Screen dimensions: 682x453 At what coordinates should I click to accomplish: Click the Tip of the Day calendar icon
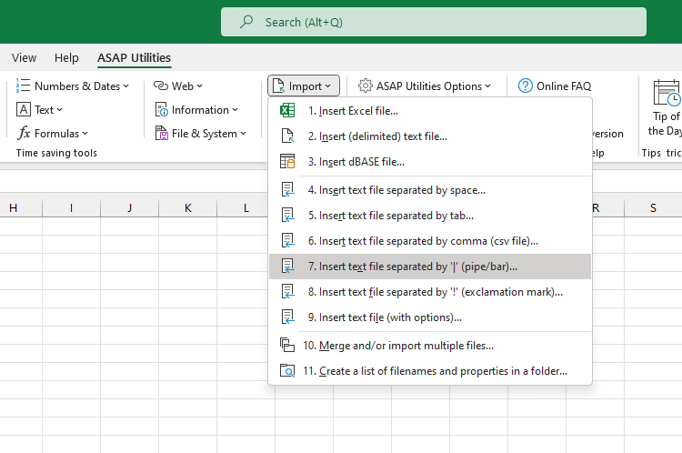pos(667,92)
